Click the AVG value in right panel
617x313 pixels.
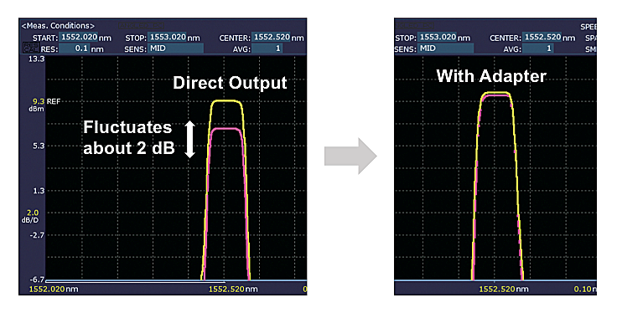point(538,49)
